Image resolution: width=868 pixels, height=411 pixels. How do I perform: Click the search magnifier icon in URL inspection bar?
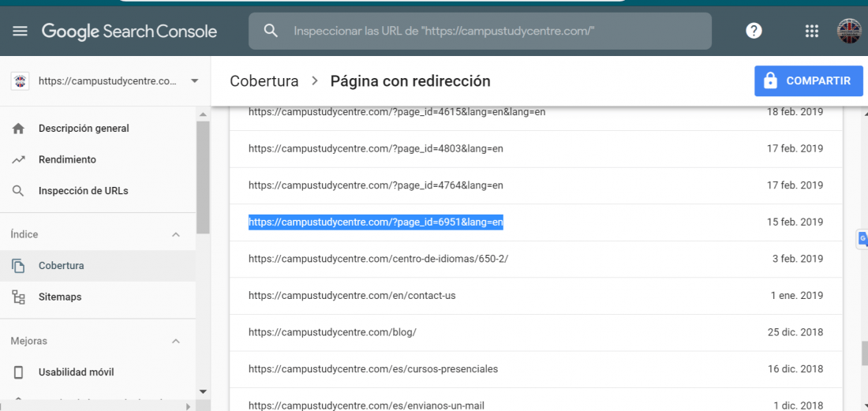(271, 31)
